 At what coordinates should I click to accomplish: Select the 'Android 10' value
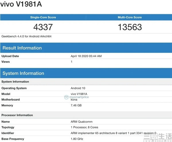click(x=78, y=88)
